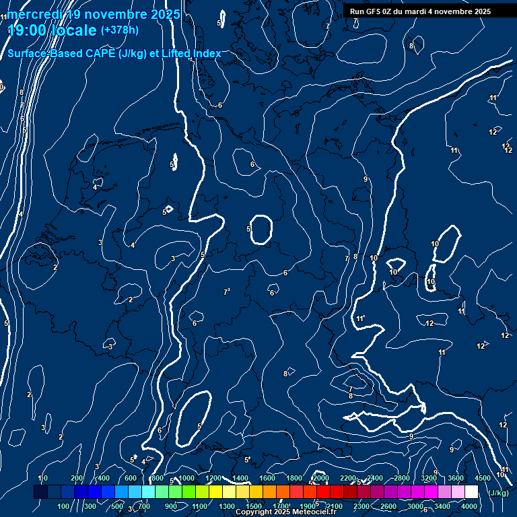Image resolution: width=517 pixels, height=517 pixels.
Task: Click the '800' legend value
Action: [158, 478]
